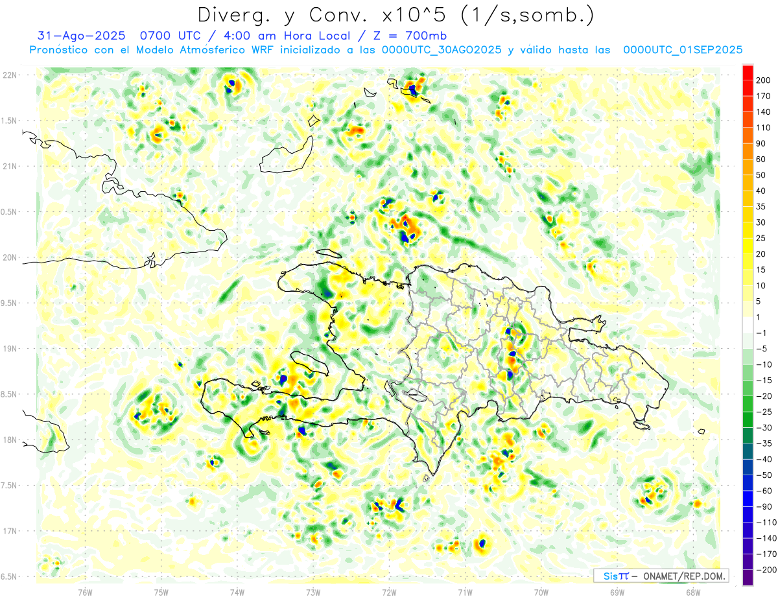Viewport: 778px width, 601px height.
Task: Click the legend value '50'
Action: (761, 175)
